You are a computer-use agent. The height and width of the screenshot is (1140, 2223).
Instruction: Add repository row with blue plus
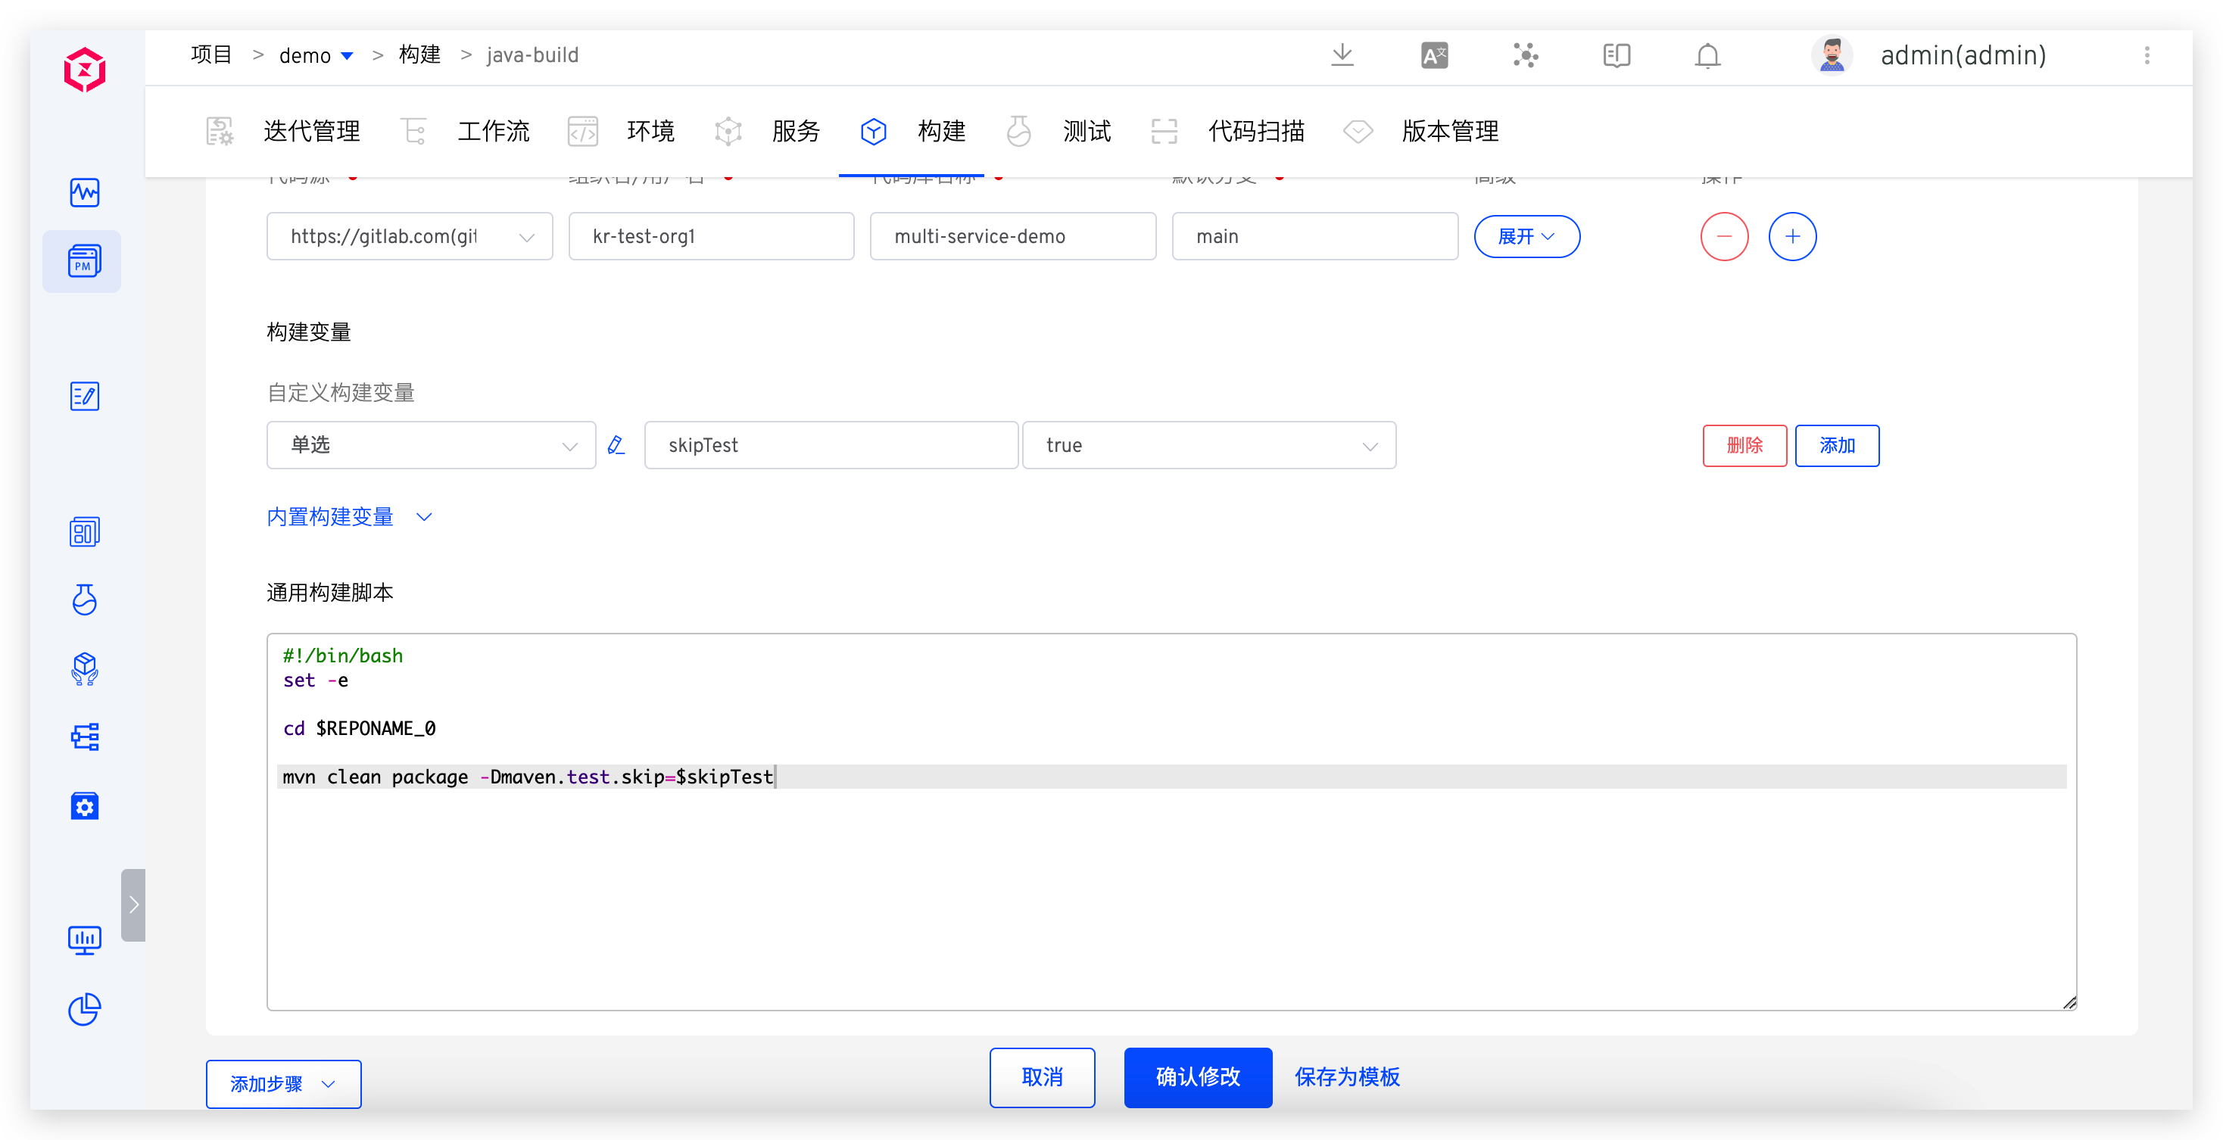pyautogui.click(x=1791, y=236)
